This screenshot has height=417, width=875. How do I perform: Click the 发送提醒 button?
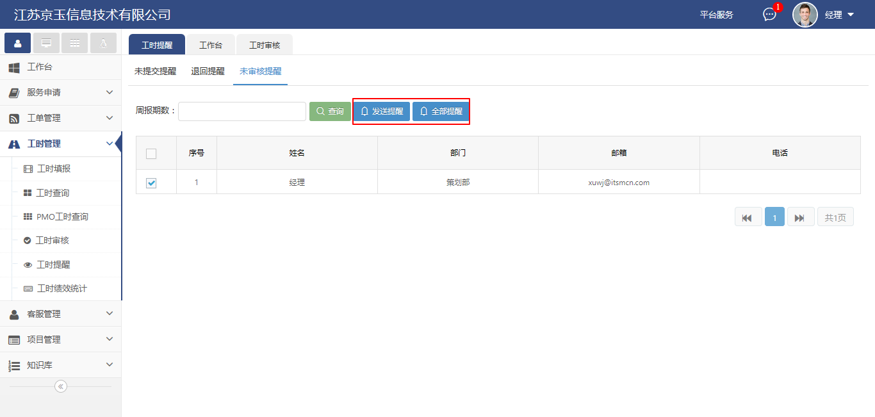pyautogui.click(x=382, y=111)
